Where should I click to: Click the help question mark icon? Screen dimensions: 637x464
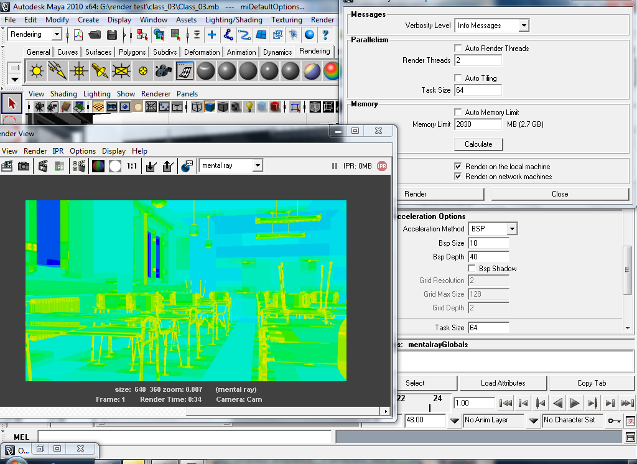tap(325, 35)
